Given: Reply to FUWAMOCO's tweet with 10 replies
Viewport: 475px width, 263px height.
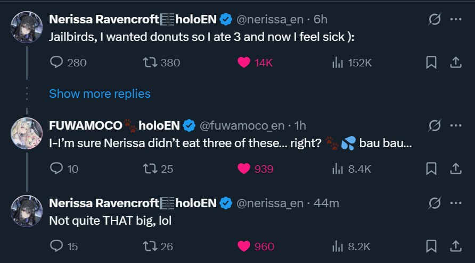Looking at the screenshot, I should pos(57,169).
